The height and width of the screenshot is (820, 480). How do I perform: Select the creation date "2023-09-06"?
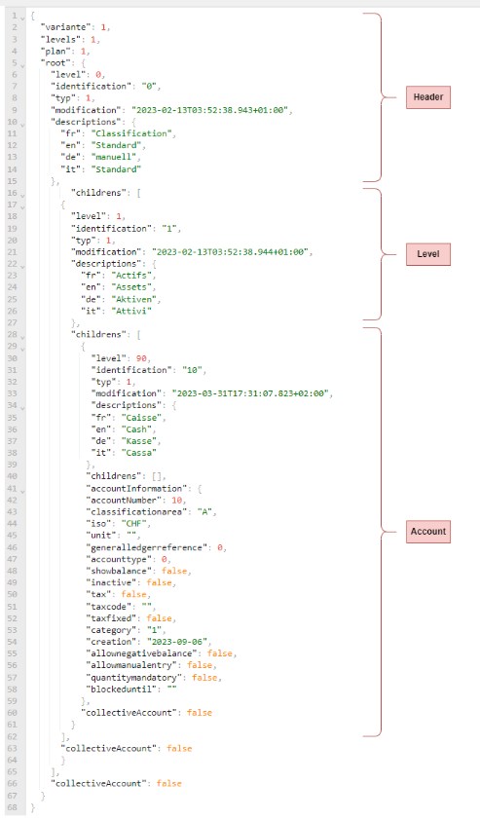click(177, 641)
